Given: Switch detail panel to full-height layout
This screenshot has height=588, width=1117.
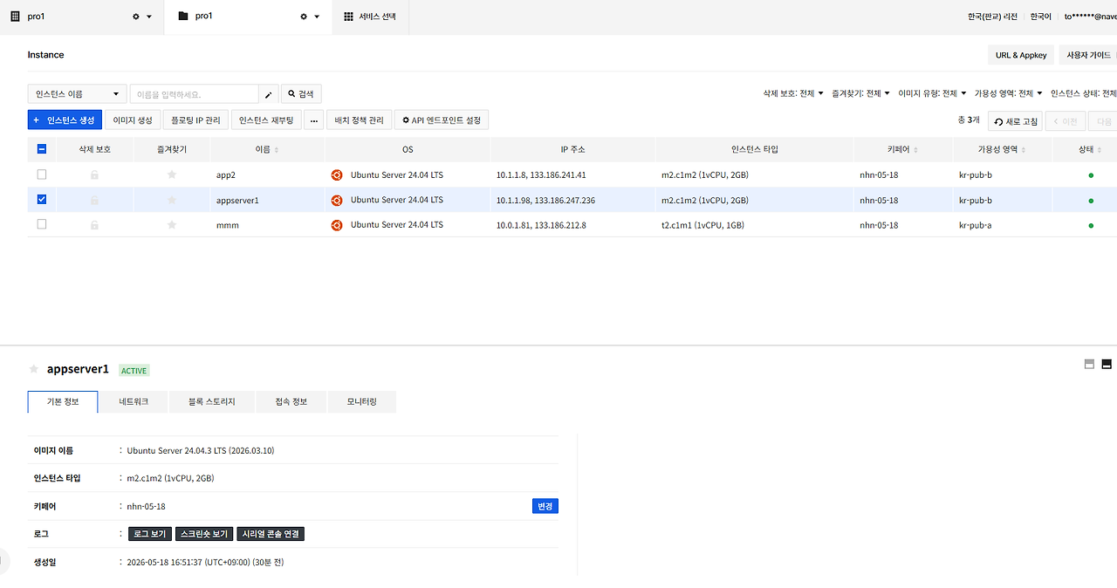Looking at the screenshot, I should coord(1107,364).
